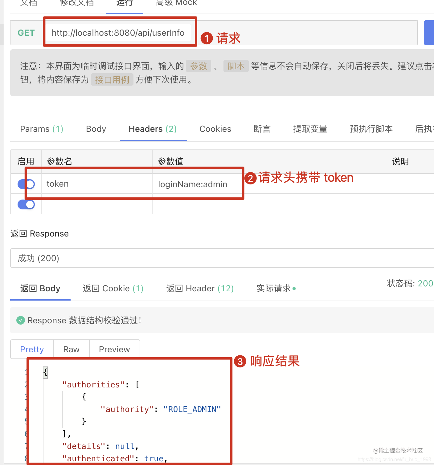Edit the token parameter name cell
This screenshot has height=465, width=434.
(x=97, y=184)
